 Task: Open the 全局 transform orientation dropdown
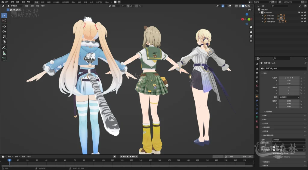[x=115, y=6]
